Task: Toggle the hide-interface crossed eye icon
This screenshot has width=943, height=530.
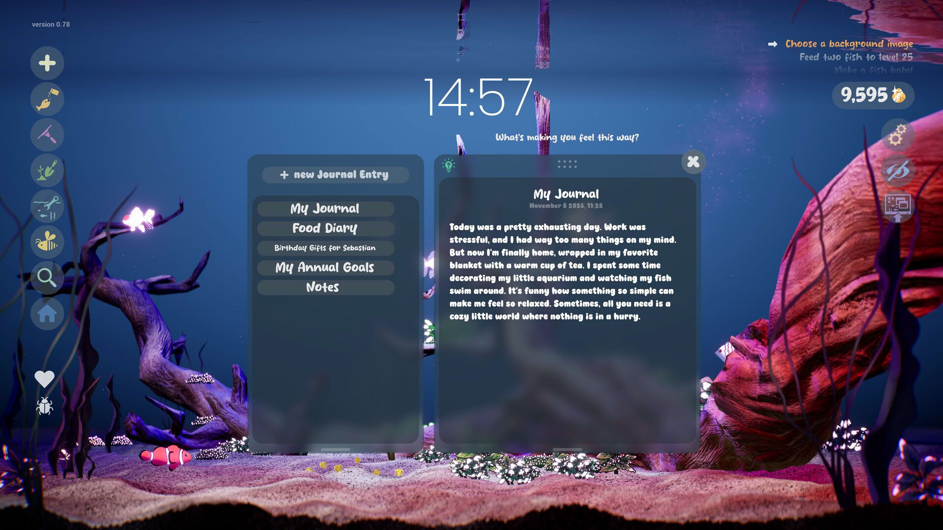Action: pos(897,171)
